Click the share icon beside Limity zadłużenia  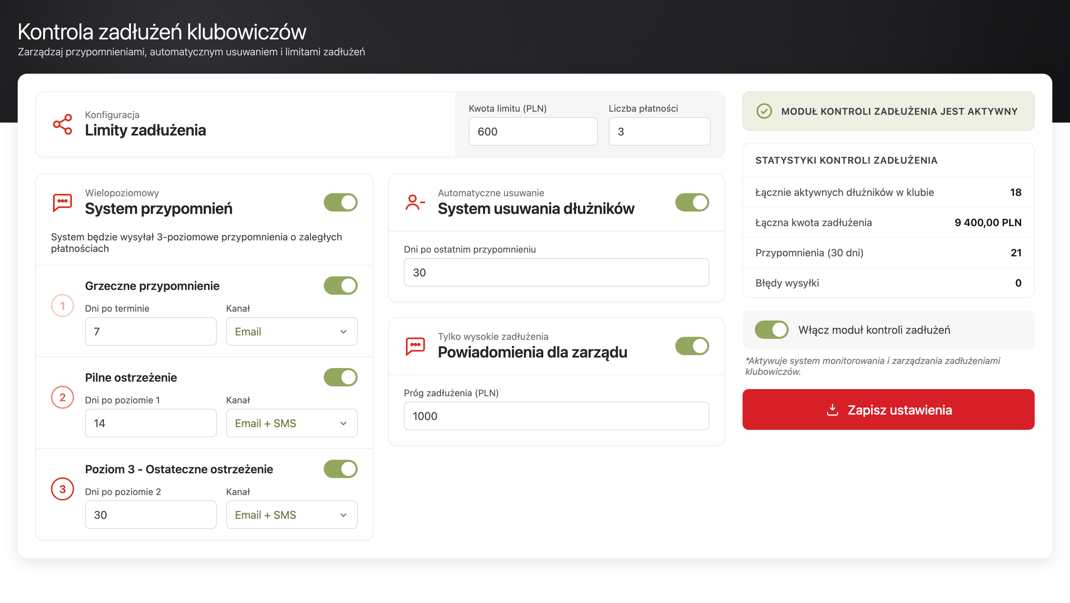[63, 124]
